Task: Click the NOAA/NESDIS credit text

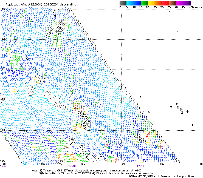Action: [162, 176]
